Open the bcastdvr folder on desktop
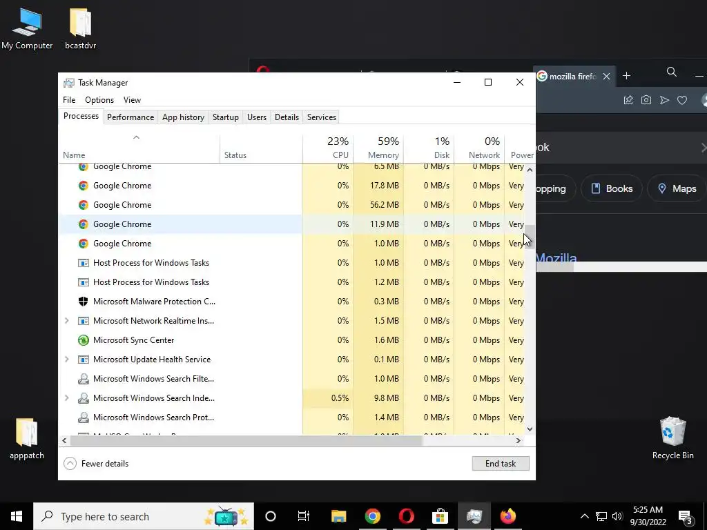This screenshot has width=707, height=530. (80, 28)
